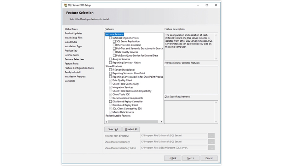Screen dimensions: 283x166
Task: Select the Redistributable Features tree node
Action: 118,115
